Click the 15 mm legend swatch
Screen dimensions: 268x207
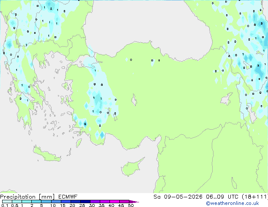(x=66, y=202)
